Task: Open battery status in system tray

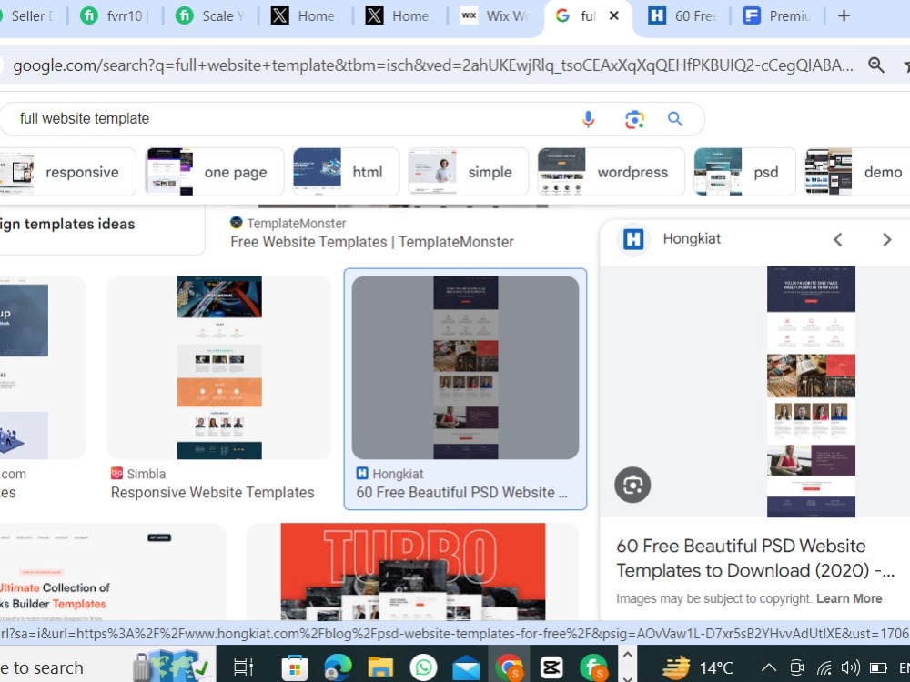Action: (878, 668)
